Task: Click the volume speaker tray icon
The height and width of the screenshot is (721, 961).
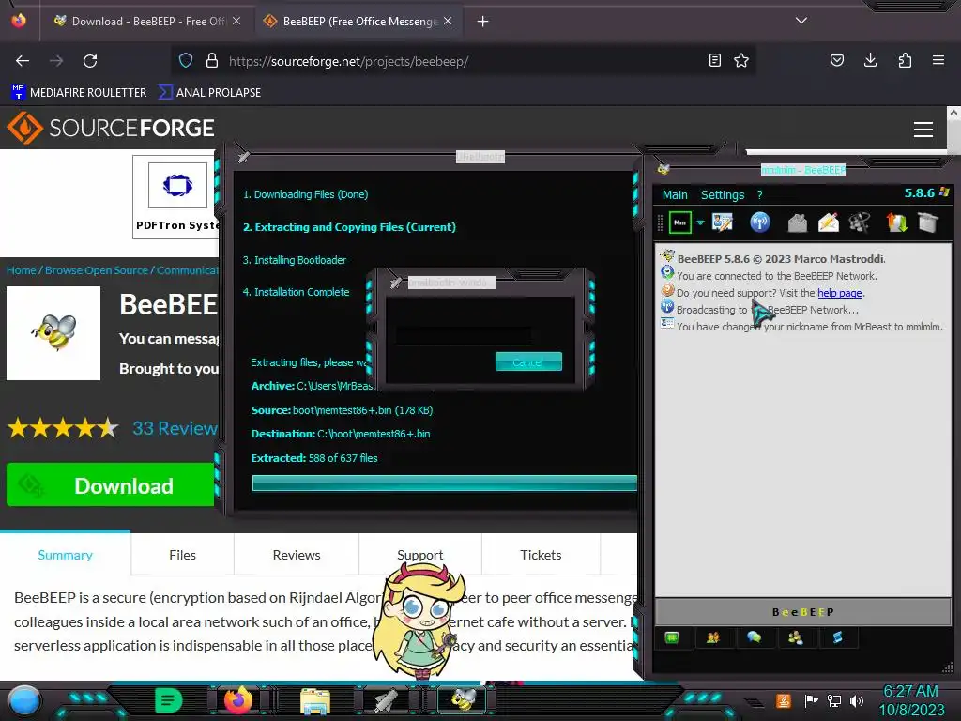Action: 857,700
